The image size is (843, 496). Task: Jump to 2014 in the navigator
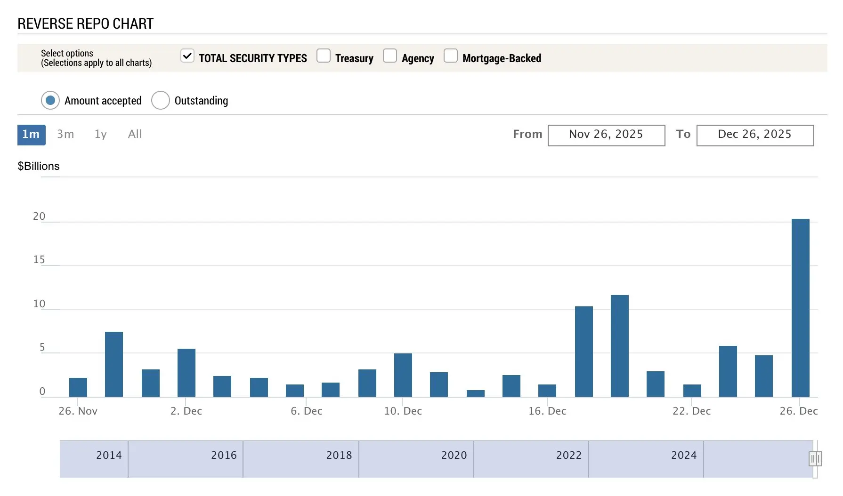[109, 455]
